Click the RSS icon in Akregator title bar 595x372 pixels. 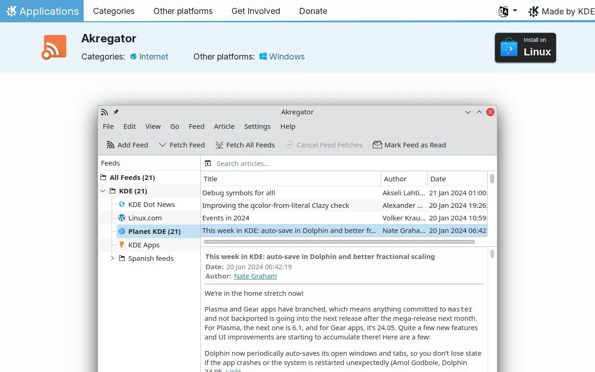click(x=105, y=112)
